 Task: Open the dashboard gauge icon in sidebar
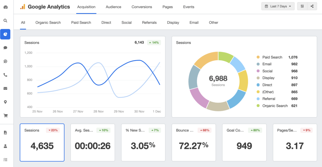(x=5, y=7)
